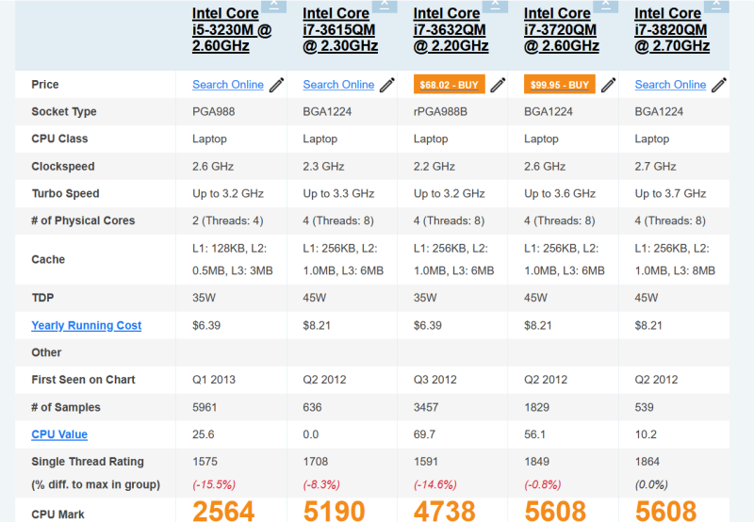Edit i7-3820QM price via pencil icon
The width and height of the screenshot is (754, 522).
[x=719, y=85]
